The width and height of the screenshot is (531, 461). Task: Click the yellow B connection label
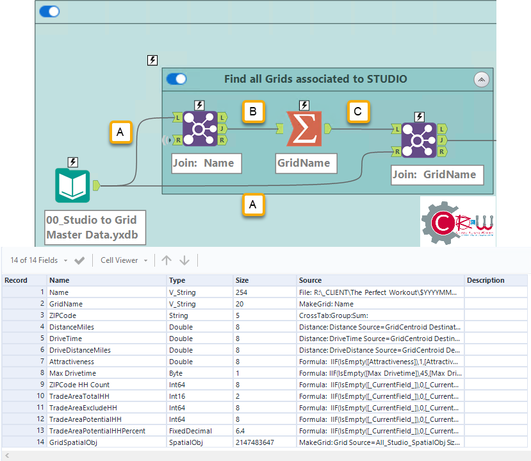(x=253, y=112)
